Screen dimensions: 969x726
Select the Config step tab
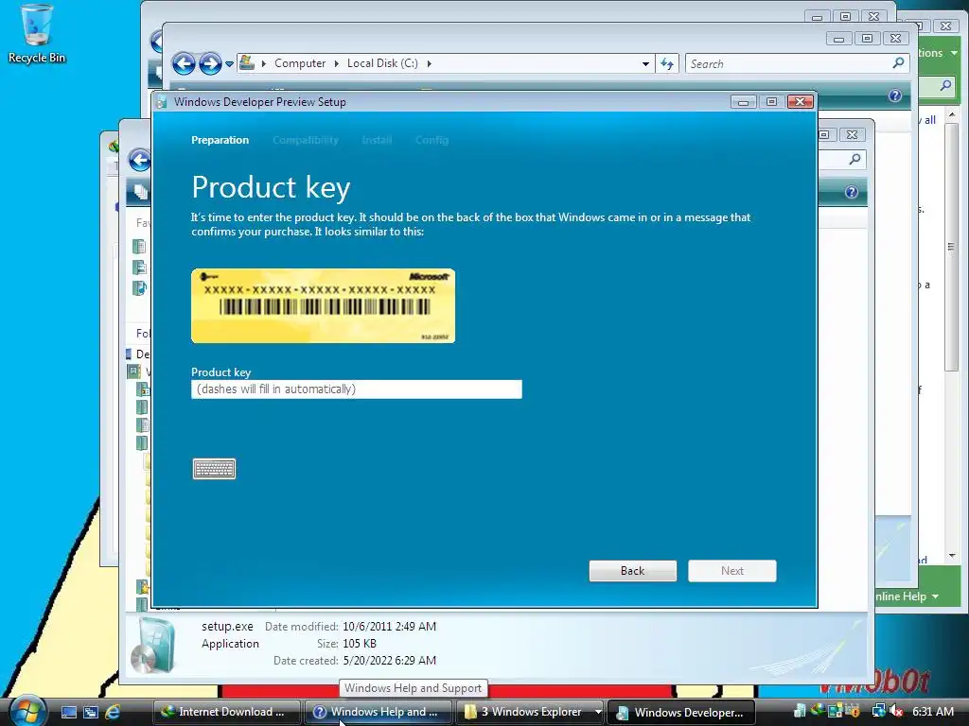[x=432, y=140]
